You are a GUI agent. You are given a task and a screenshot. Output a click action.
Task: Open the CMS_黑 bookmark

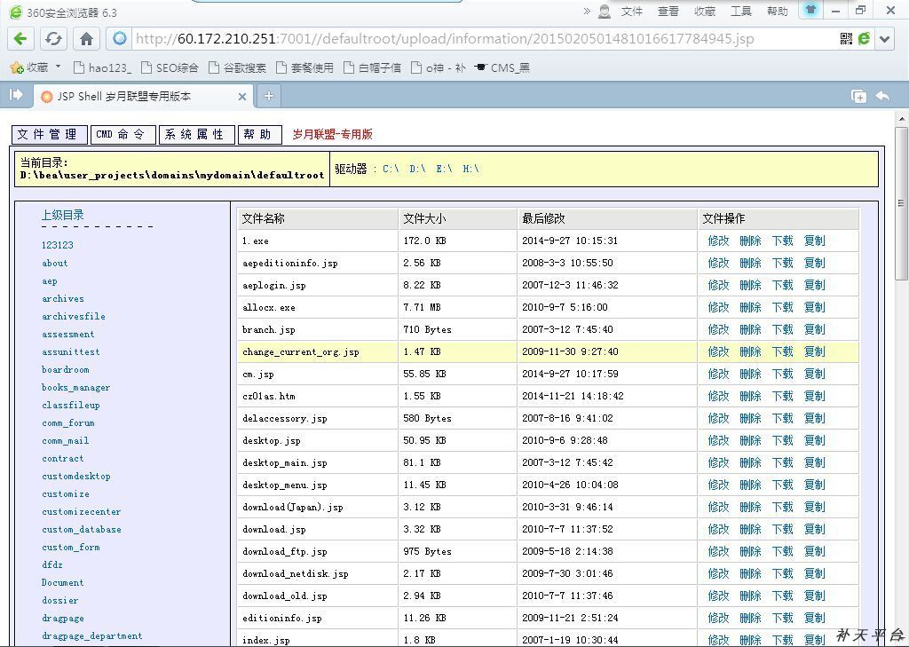point(502,67)
